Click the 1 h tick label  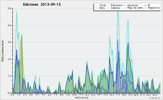coord(18,95)
